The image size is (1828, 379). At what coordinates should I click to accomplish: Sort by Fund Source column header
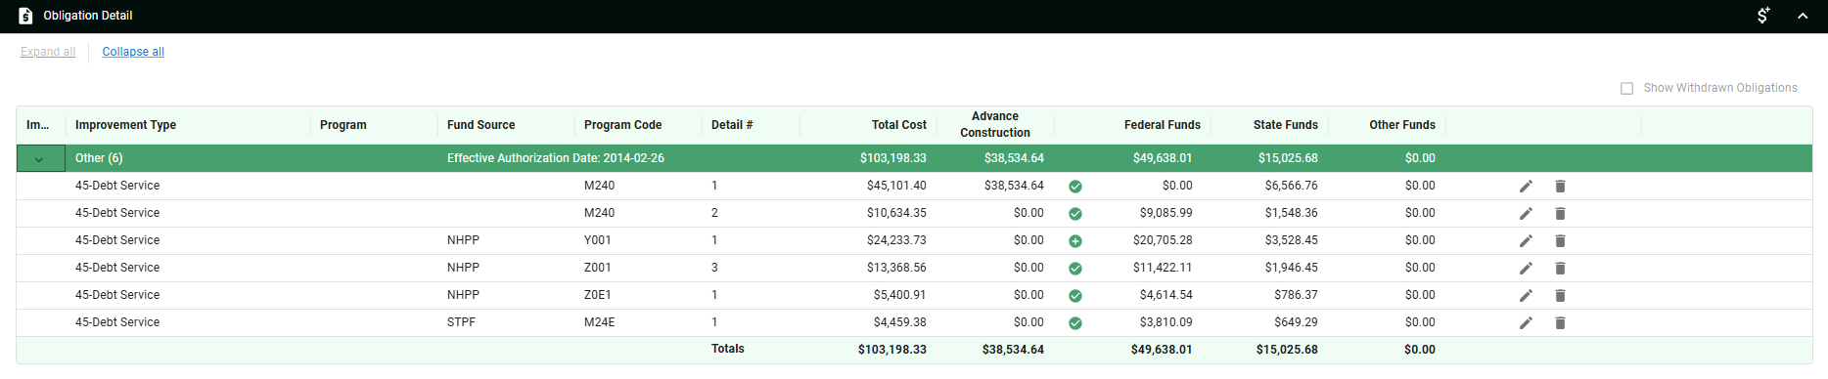480,125
